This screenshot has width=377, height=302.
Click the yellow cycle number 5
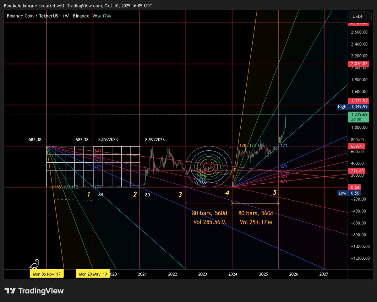click(x=275, y=192)
